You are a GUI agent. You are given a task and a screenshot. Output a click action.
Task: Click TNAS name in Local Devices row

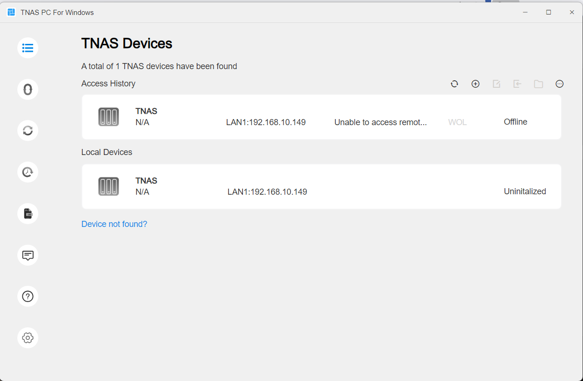point(146,181)
